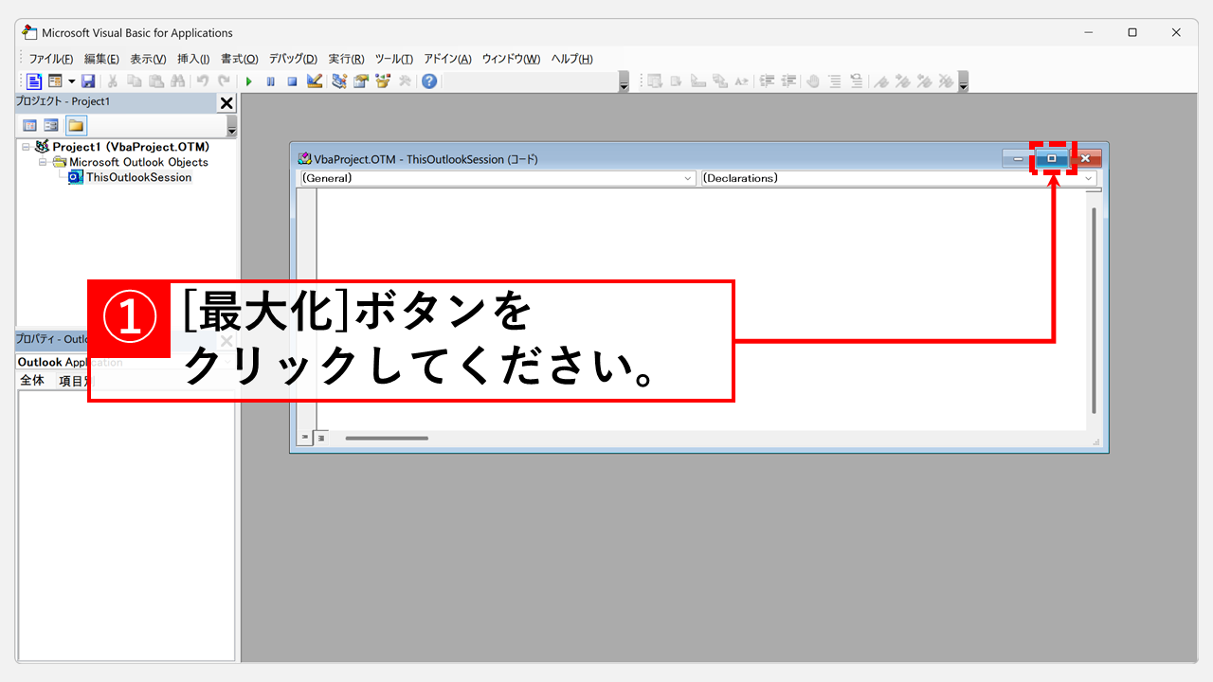Select the View Object icon in Project explorer
This screenshot has width=1213, height=682.
pyautogui.click(x=51, y=125)
